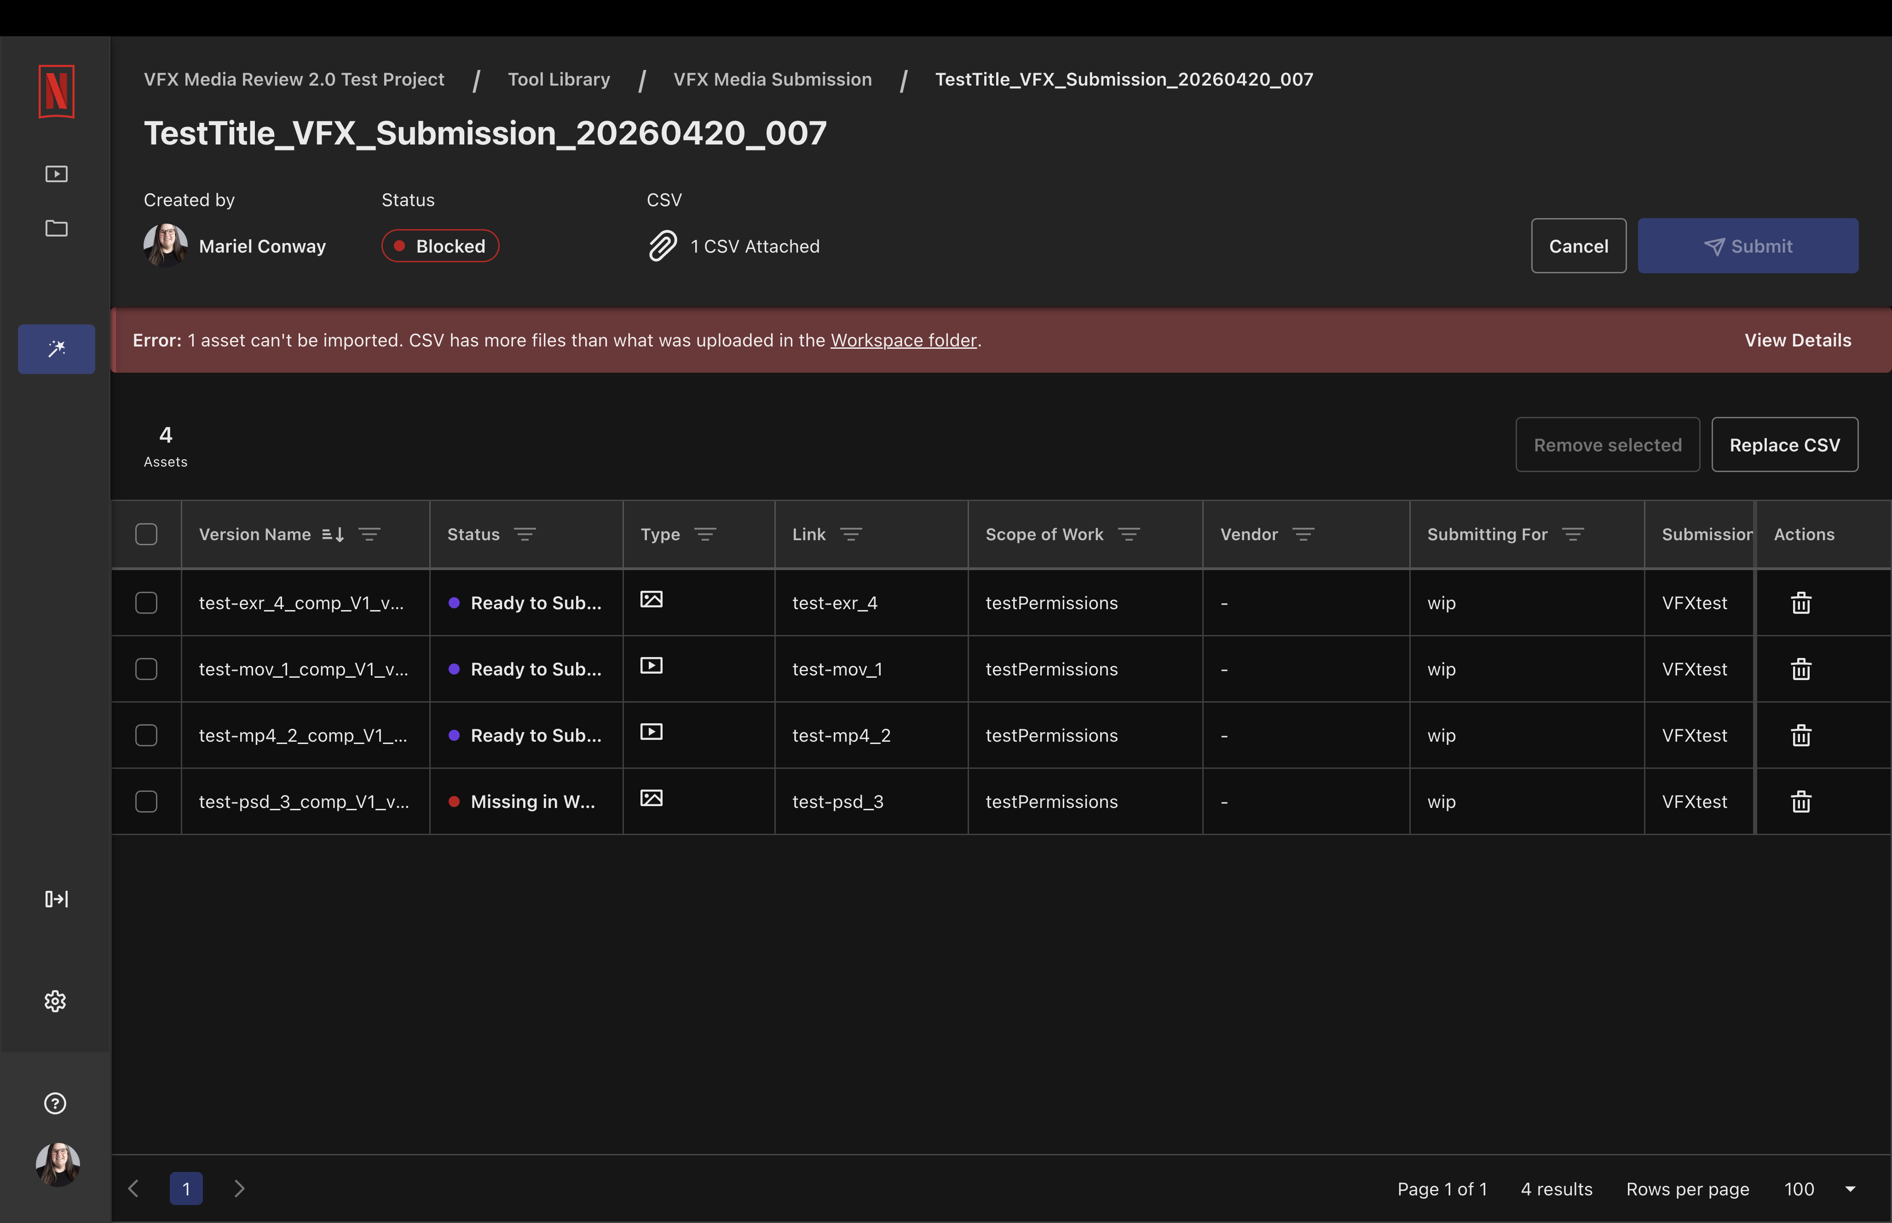Navigate to Tool Library breadcrumb
The width and height of the screenshot is (1892, 1223).
[x=559, y=80]
